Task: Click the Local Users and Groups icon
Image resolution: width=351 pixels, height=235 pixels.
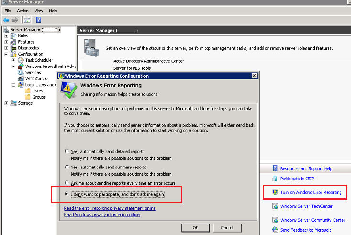Action: pos(21,85)
